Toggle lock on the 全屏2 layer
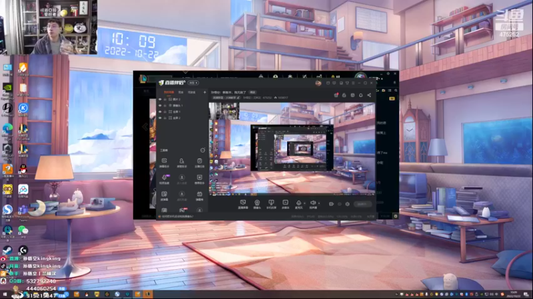 [x=165, y=118]
